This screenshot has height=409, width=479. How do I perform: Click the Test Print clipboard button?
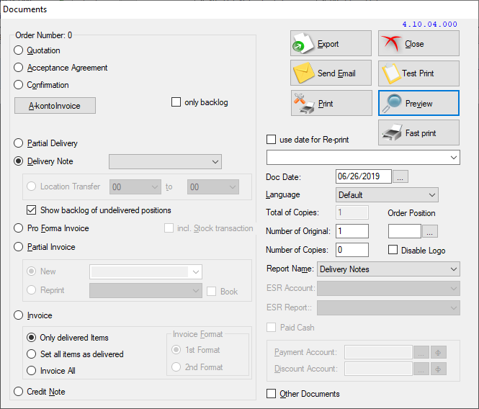pyautogui.click(x=418, y=73)
